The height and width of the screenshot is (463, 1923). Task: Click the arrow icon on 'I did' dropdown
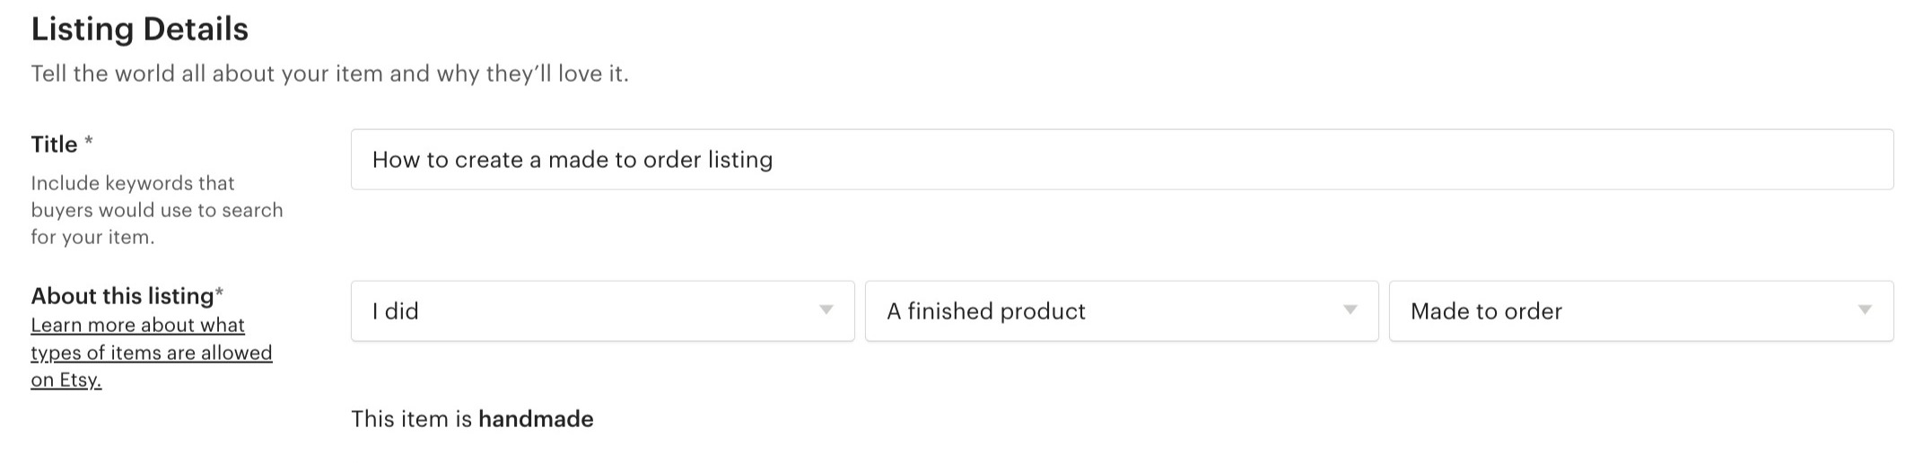pyautogui.click(x=826, y=310)
